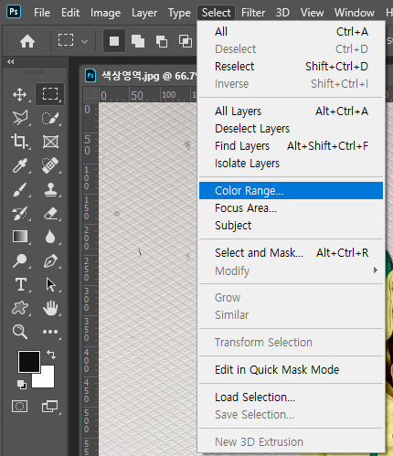Open the File menu
The height and width of the screenshot is (456, 393).
(x=42, y=13)
